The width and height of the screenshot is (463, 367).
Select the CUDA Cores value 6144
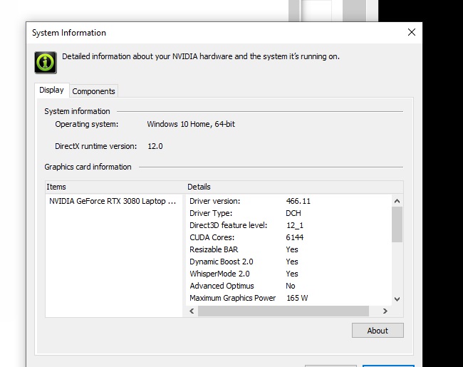pos(294,237)
